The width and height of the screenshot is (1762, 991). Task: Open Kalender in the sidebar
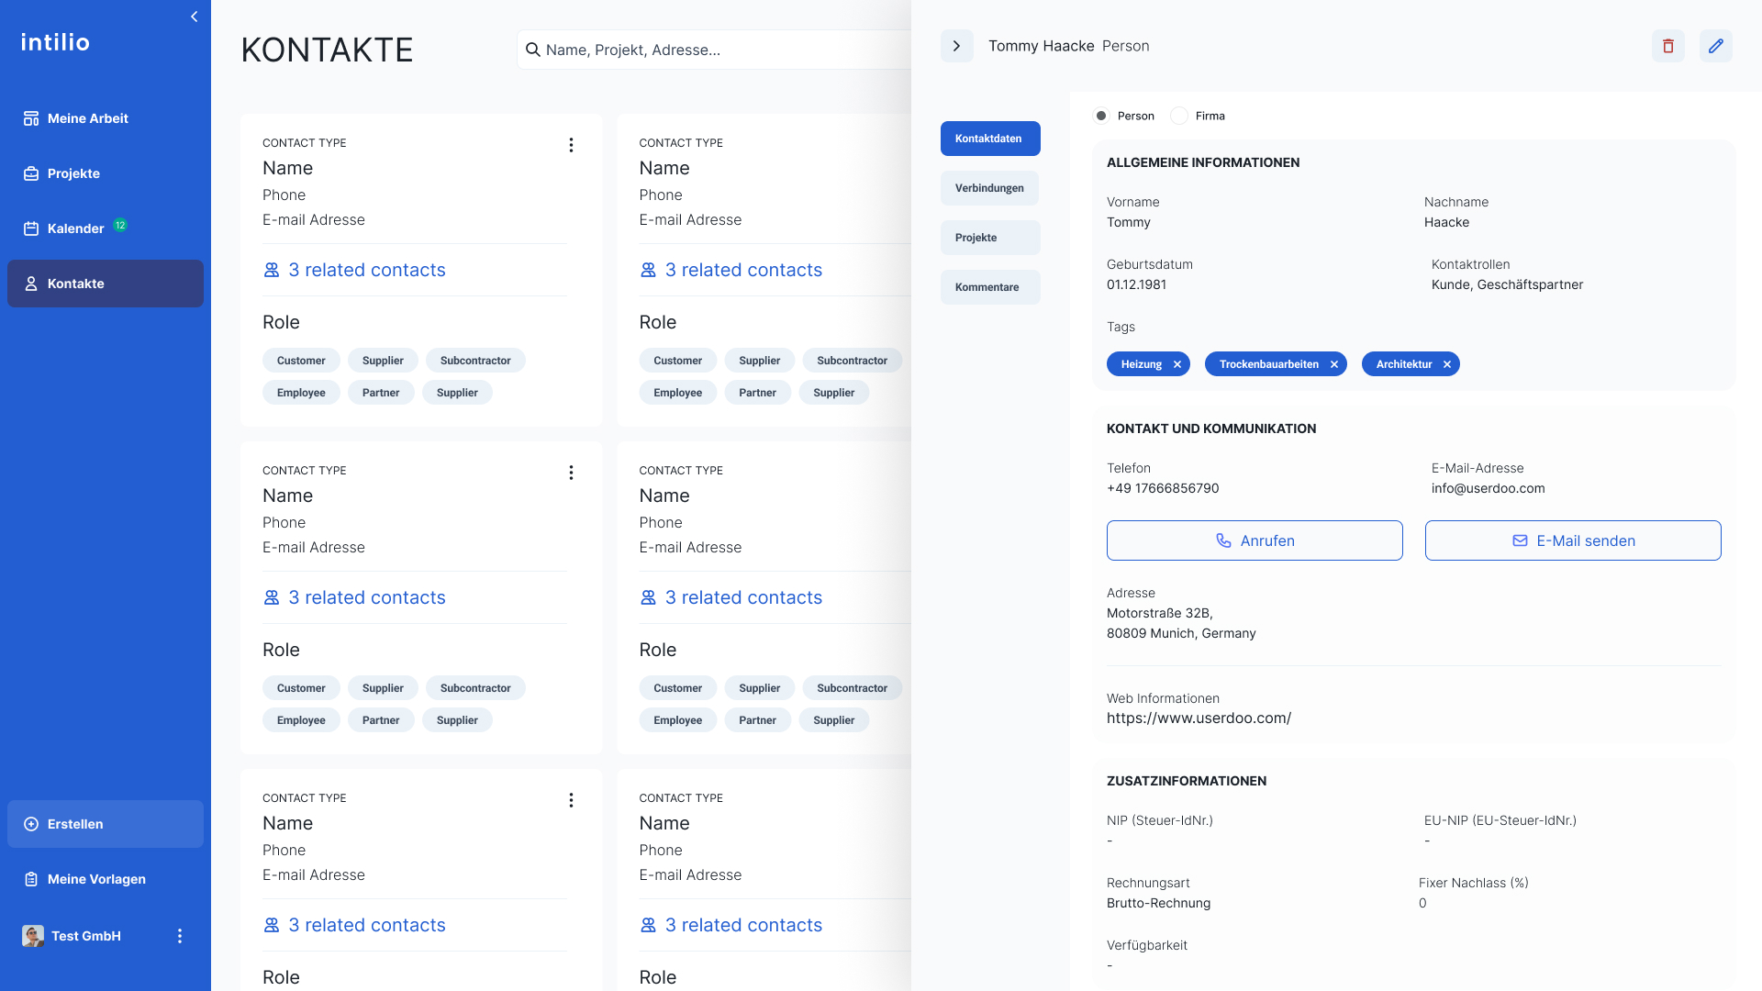pyautogui.click(x=75, y=228)
